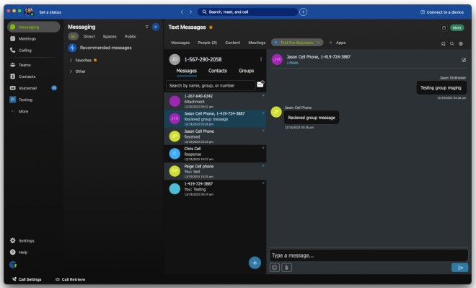476x288 pixels.
Task: Search in space with magnifier icon
Action: point(452,44)
